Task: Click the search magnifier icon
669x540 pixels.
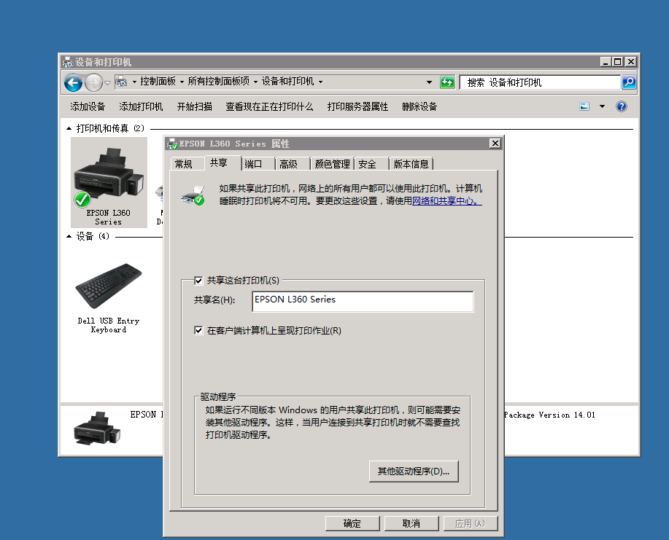Action: [627, 82]
